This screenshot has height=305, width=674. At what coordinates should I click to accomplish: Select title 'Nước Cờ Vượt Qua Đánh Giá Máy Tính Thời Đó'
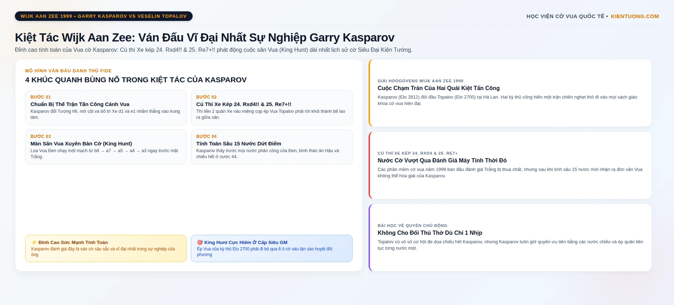click(442, 161)
